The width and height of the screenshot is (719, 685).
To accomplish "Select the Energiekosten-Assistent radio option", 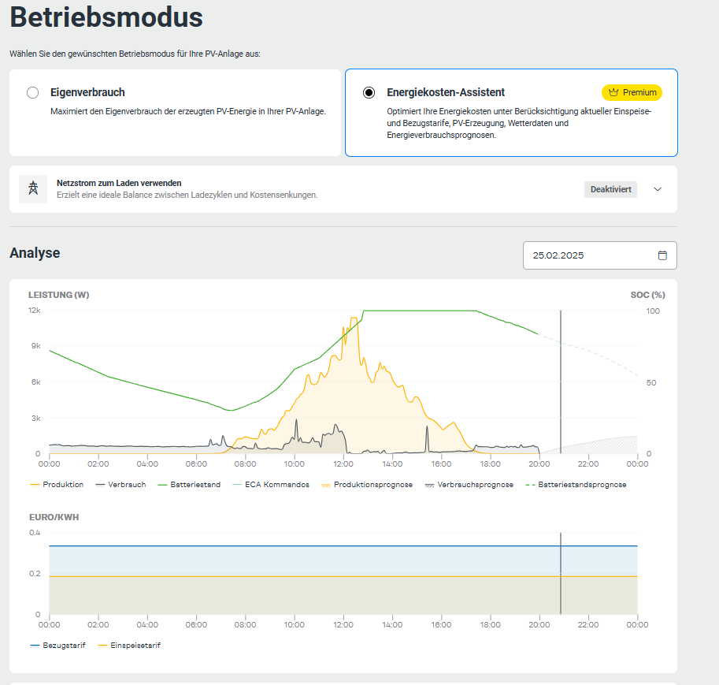I will click(369, 92).
